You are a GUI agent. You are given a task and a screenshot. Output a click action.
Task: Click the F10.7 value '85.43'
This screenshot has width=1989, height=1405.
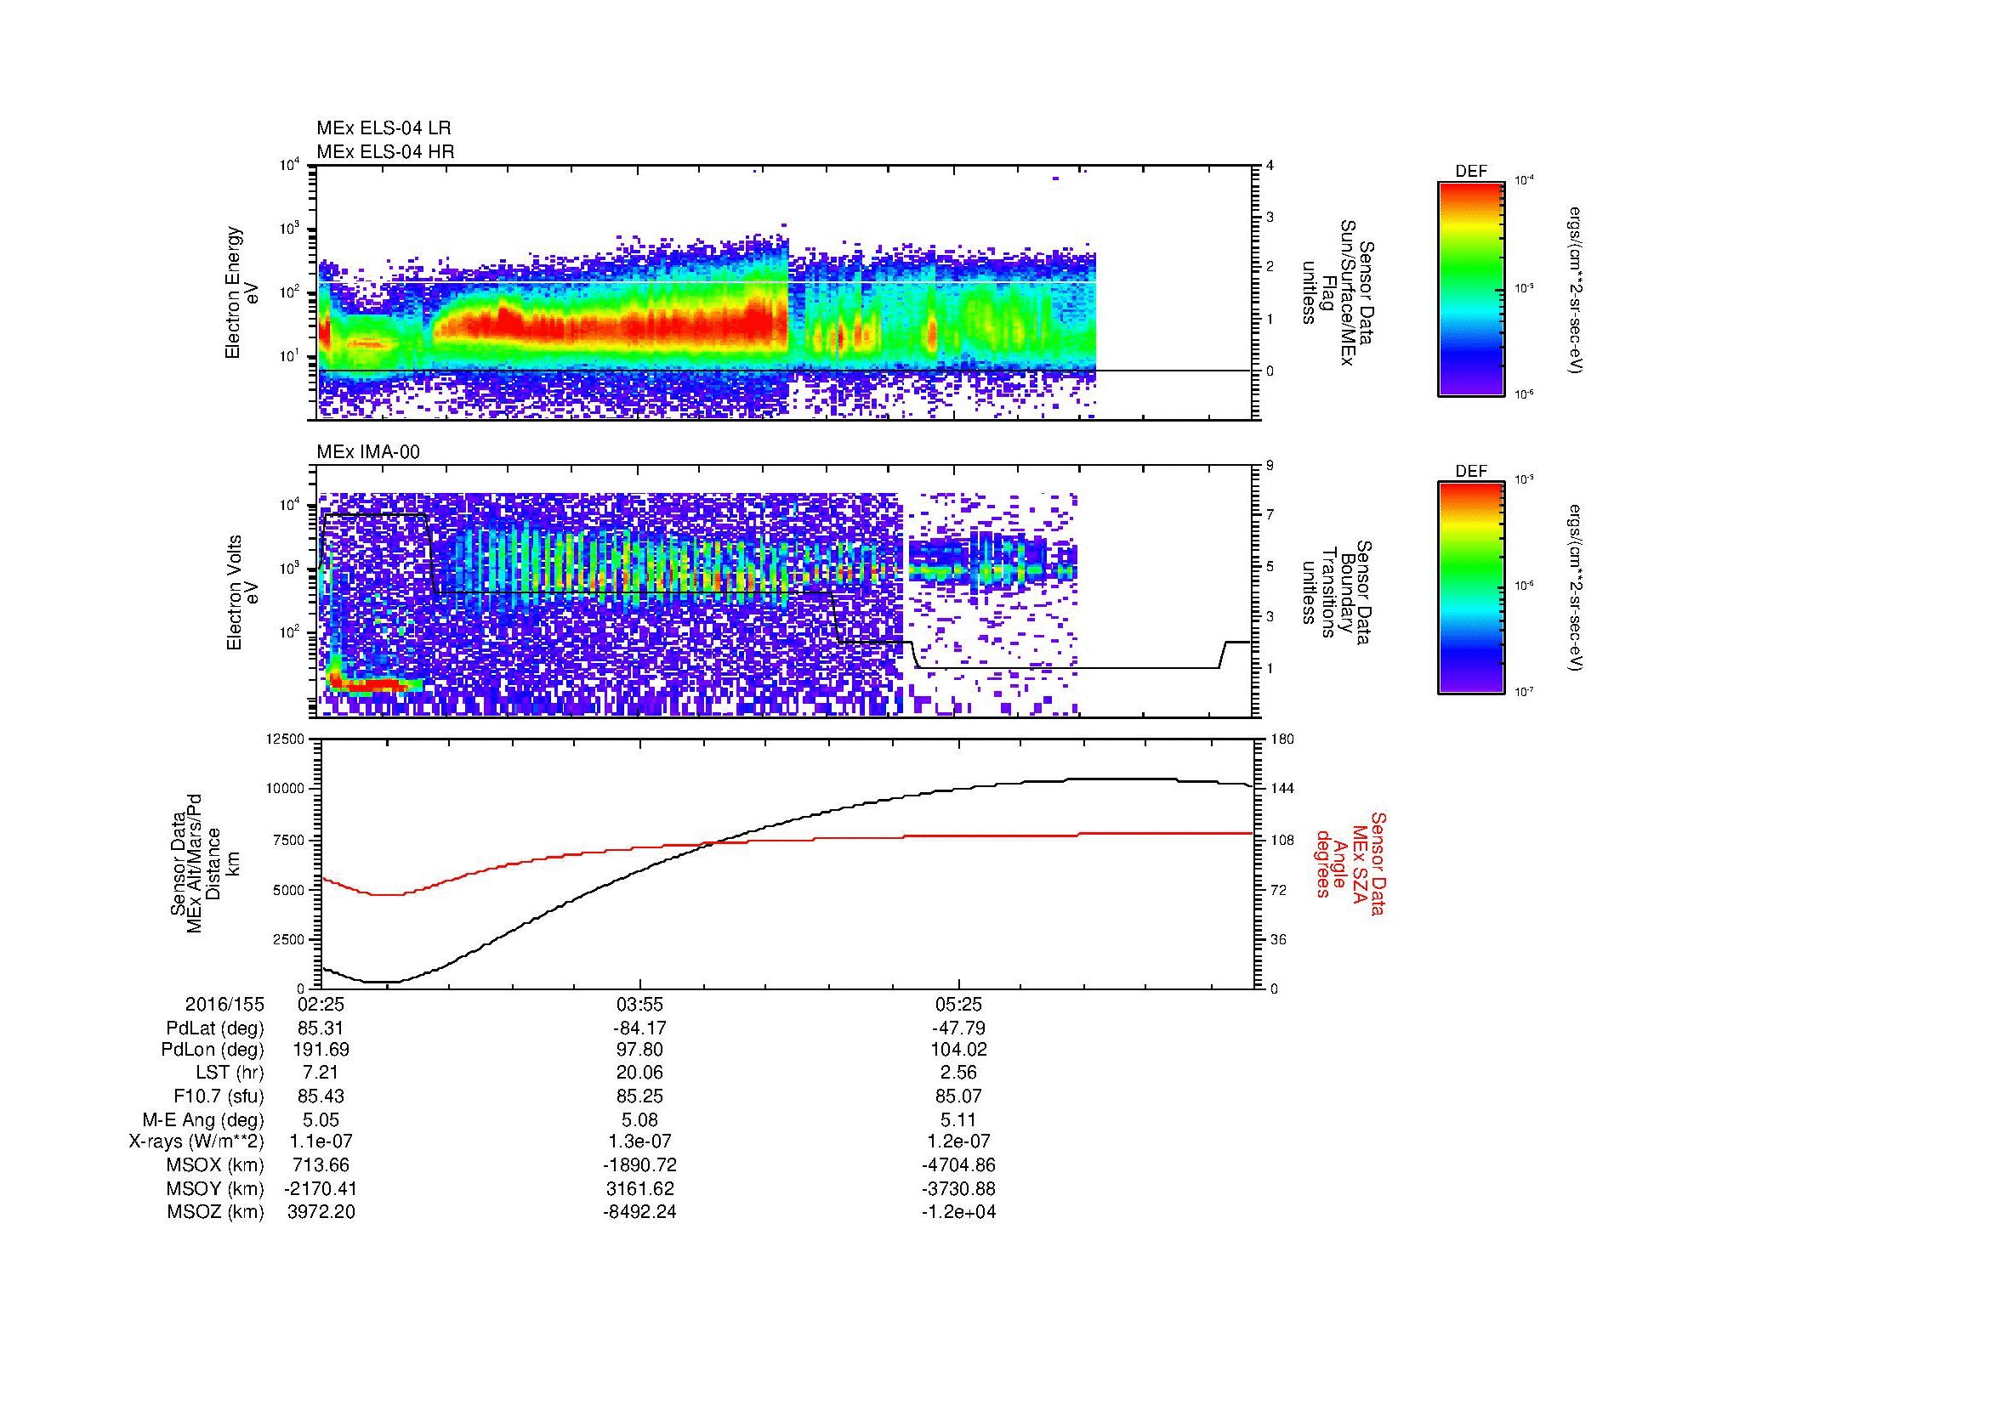[321, 1096]
